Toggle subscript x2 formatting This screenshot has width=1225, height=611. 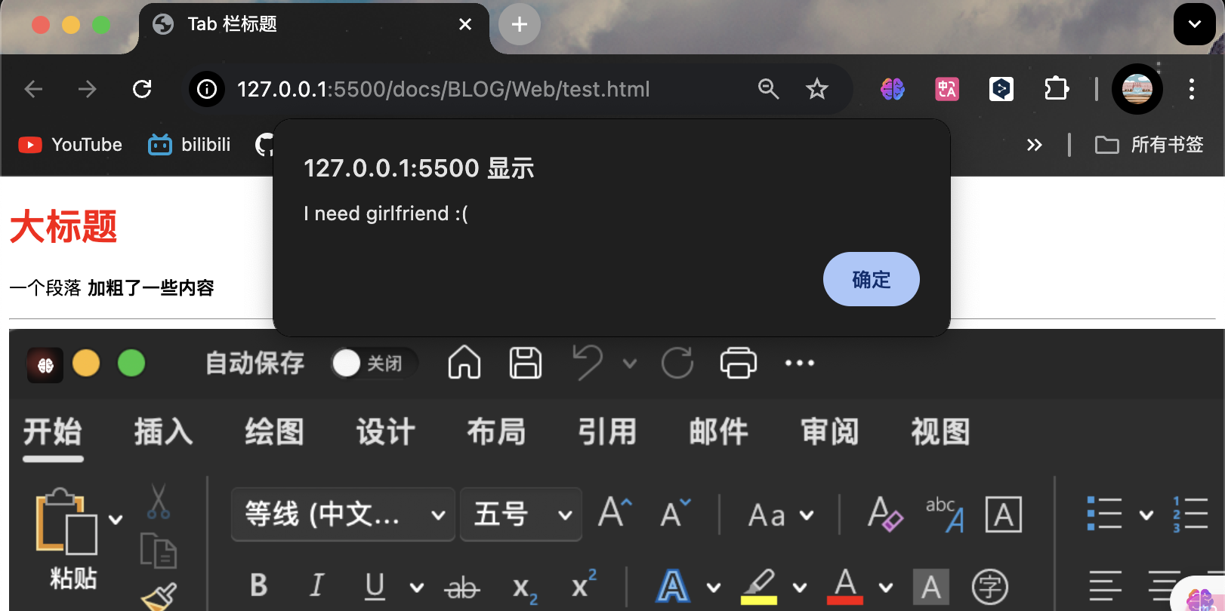coord(524,588)
